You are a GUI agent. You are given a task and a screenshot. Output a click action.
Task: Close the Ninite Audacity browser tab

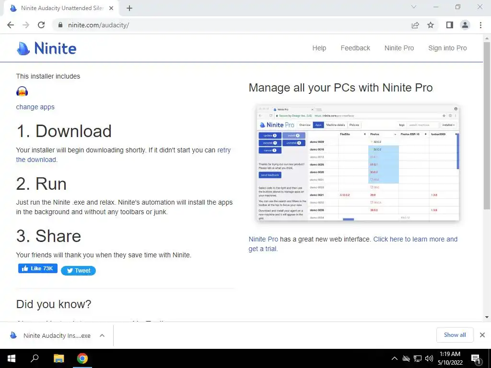point(111,8)
